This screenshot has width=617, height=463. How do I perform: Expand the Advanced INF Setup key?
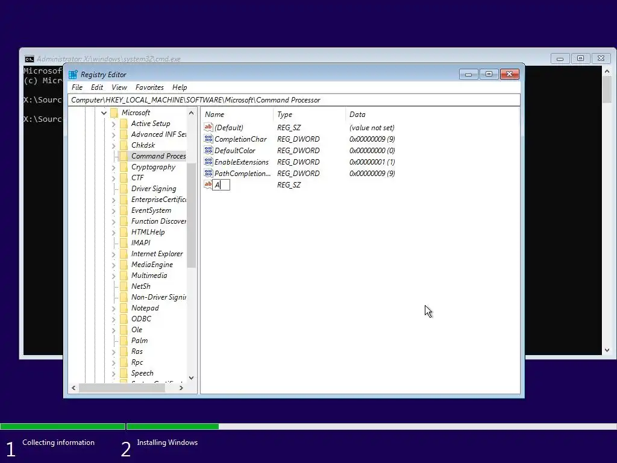(x=113, y=134)
